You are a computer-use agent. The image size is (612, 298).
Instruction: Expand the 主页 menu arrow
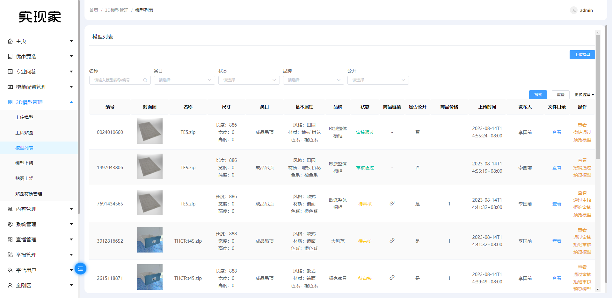[x=71, y=41]
